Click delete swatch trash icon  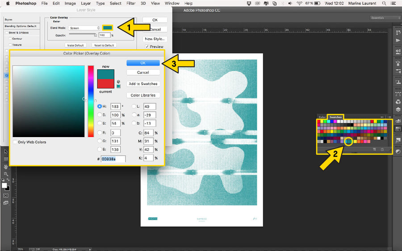click(382, 149)
